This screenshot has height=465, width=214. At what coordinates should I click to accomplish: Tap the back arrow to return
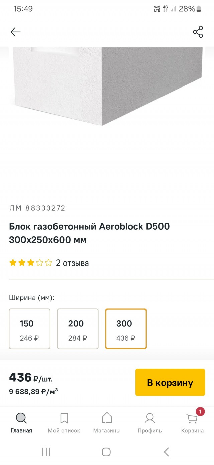[x=15, y=32]
